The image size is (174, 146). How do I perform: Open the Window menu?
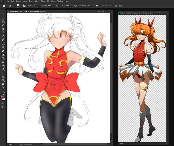60,1
